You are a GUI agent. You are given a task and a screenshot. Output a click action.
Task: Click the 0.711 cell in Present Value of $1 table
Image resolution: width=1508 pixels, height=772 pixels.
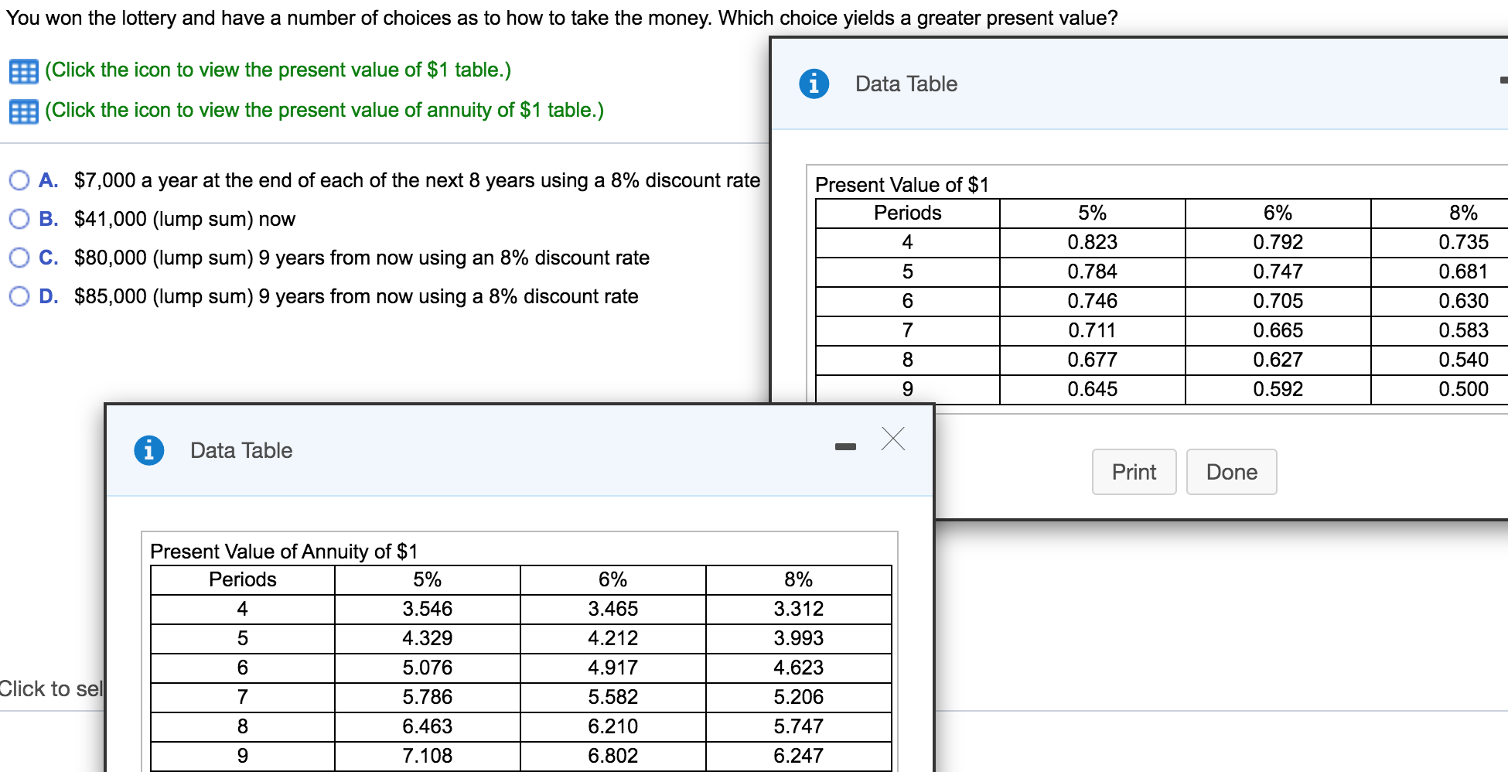click(1093, 330)
